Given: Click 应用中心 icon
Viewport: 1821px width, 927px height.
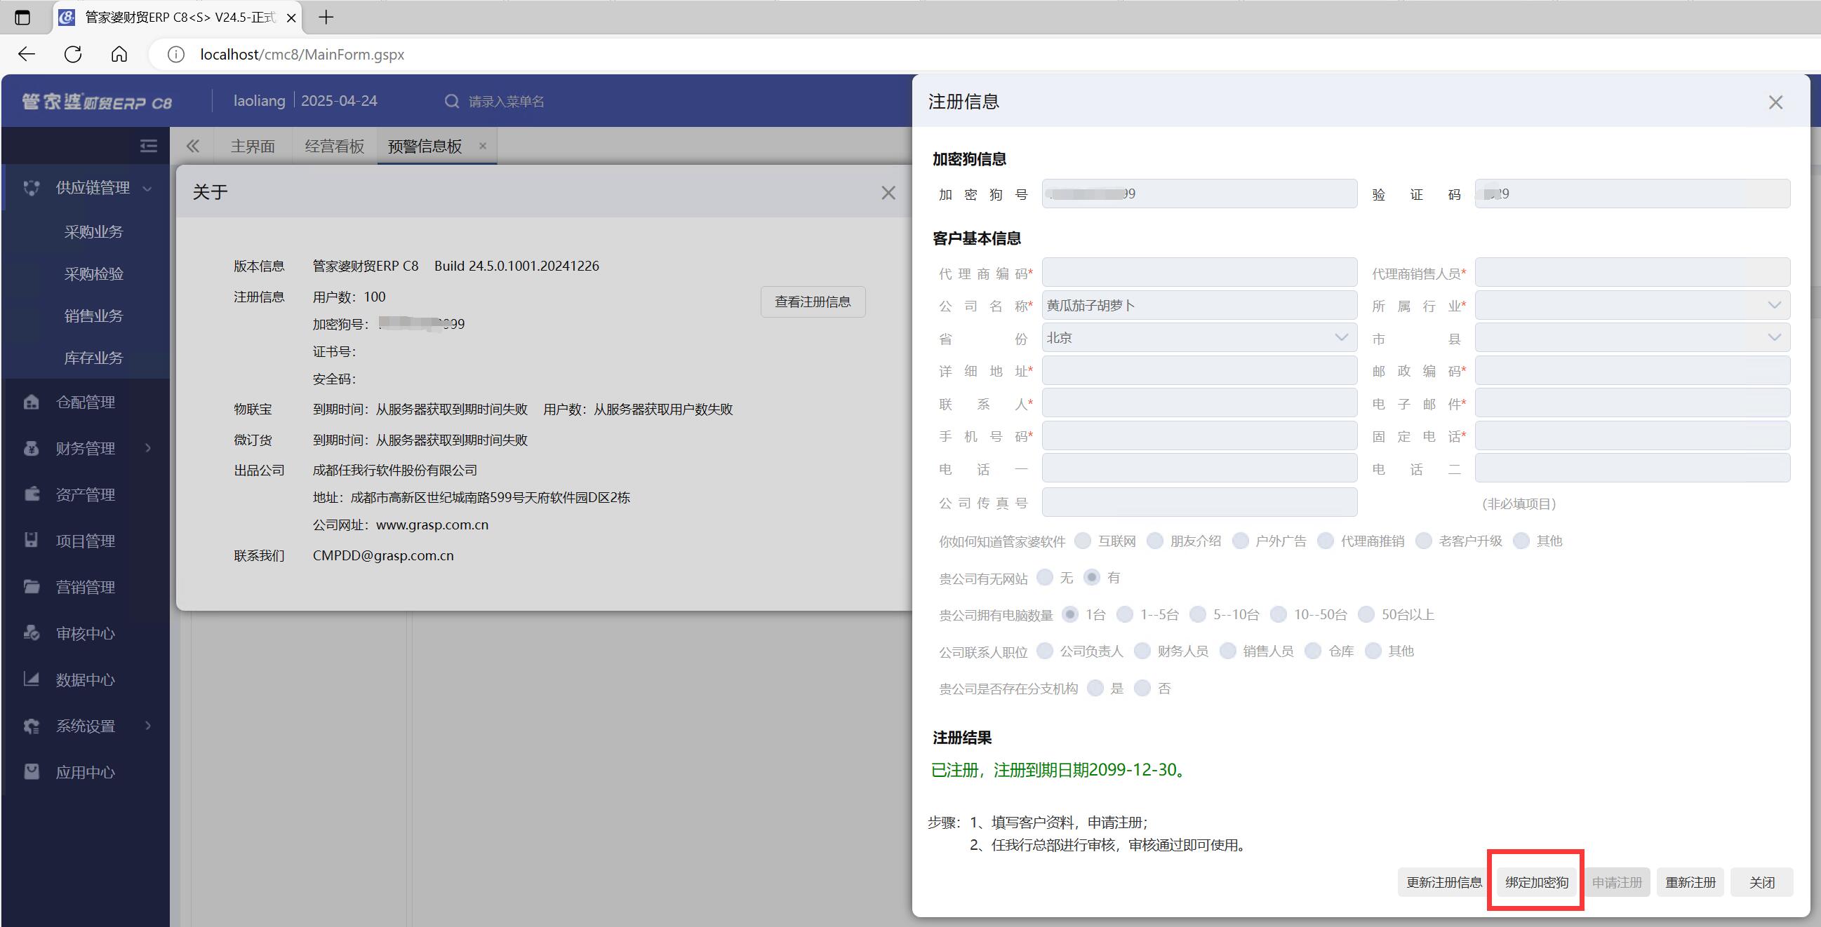Looking at the screenshot, I should pyautogui.click(x=31, y=771).
